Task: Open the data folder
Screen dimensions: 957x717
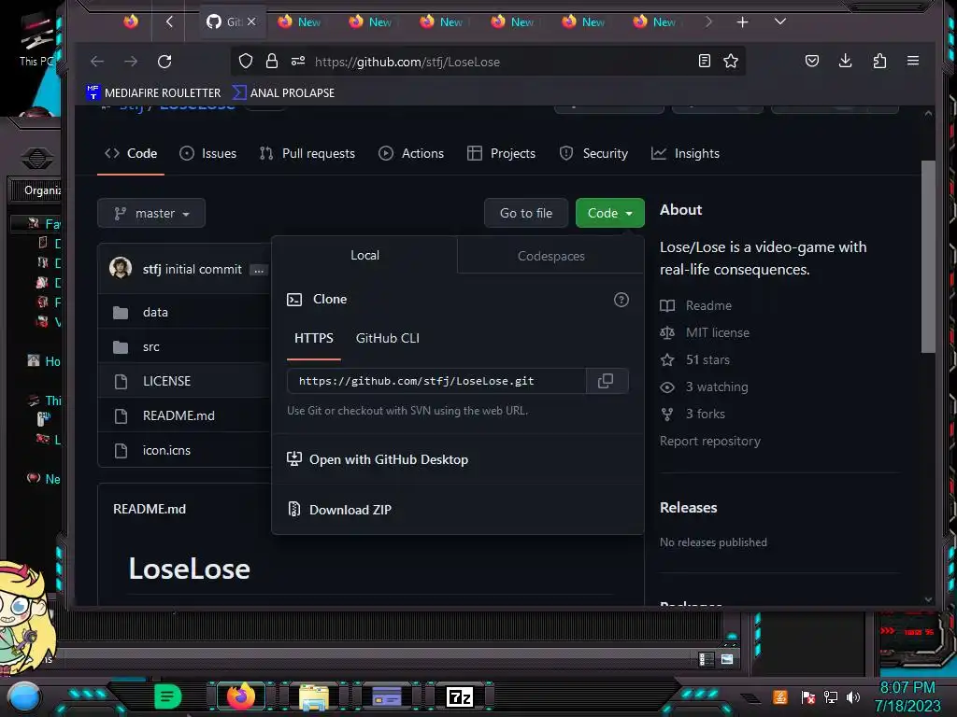Action: tap(155, 312)
